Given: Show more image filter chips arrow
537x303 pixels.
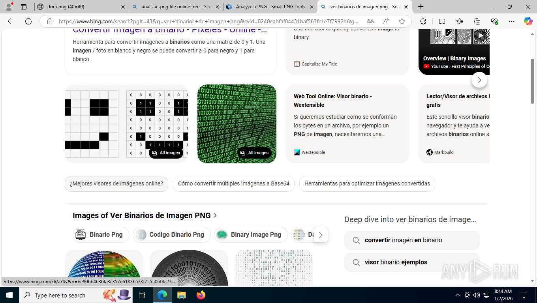Looking at the screenshot, I should [321, 235].
